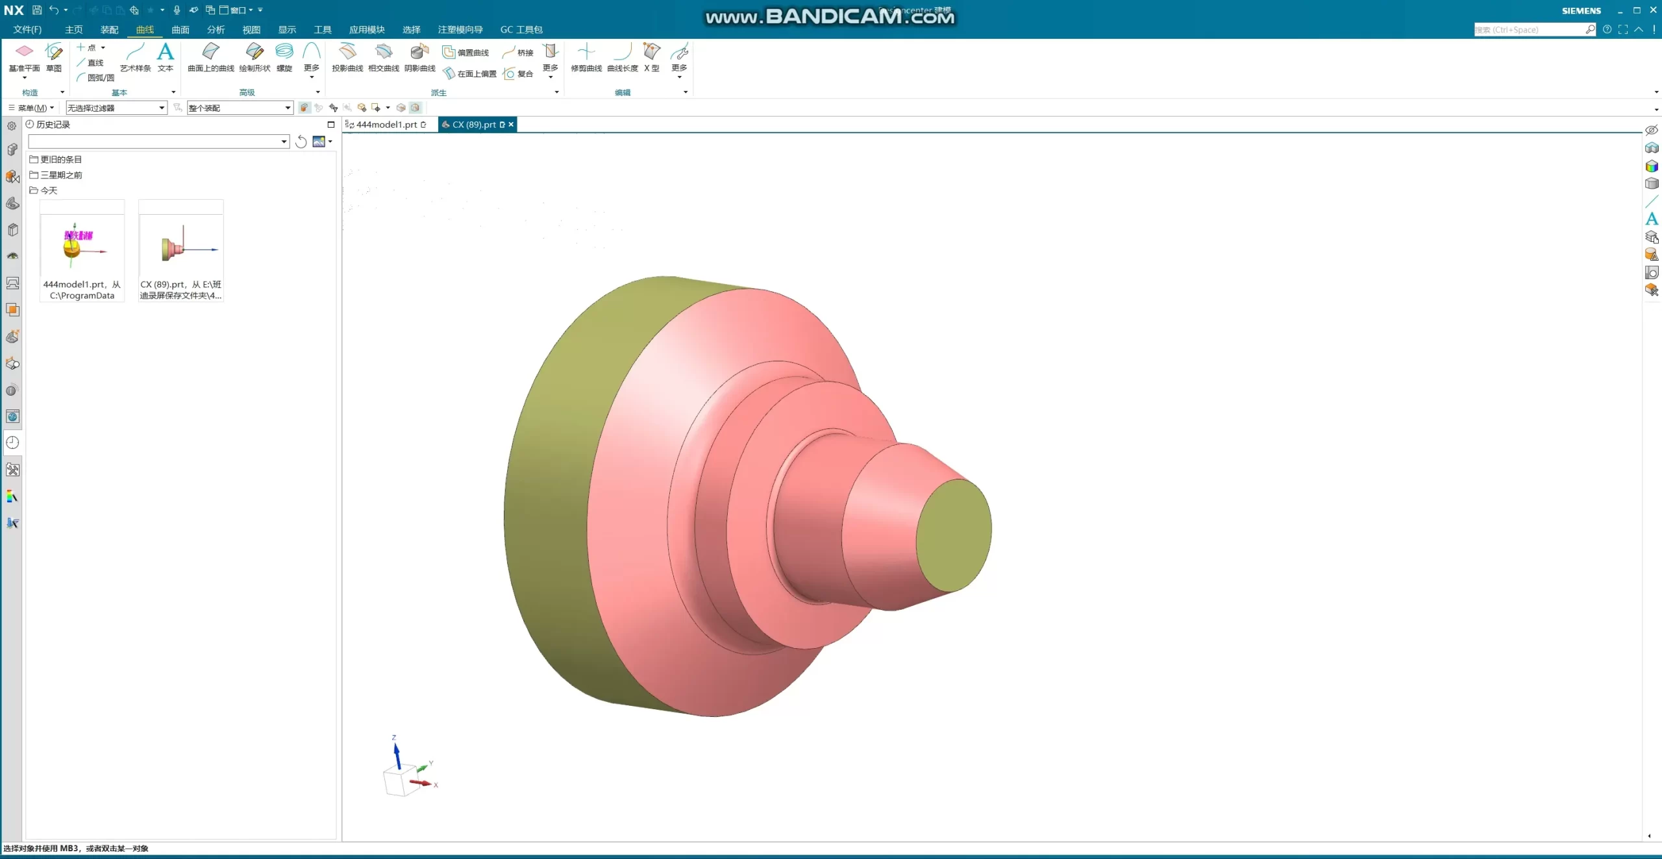Open History clock icon in resource bar
Viewport: 1662px width, 859px height.
pyautogui.click(x=12, y=442)
